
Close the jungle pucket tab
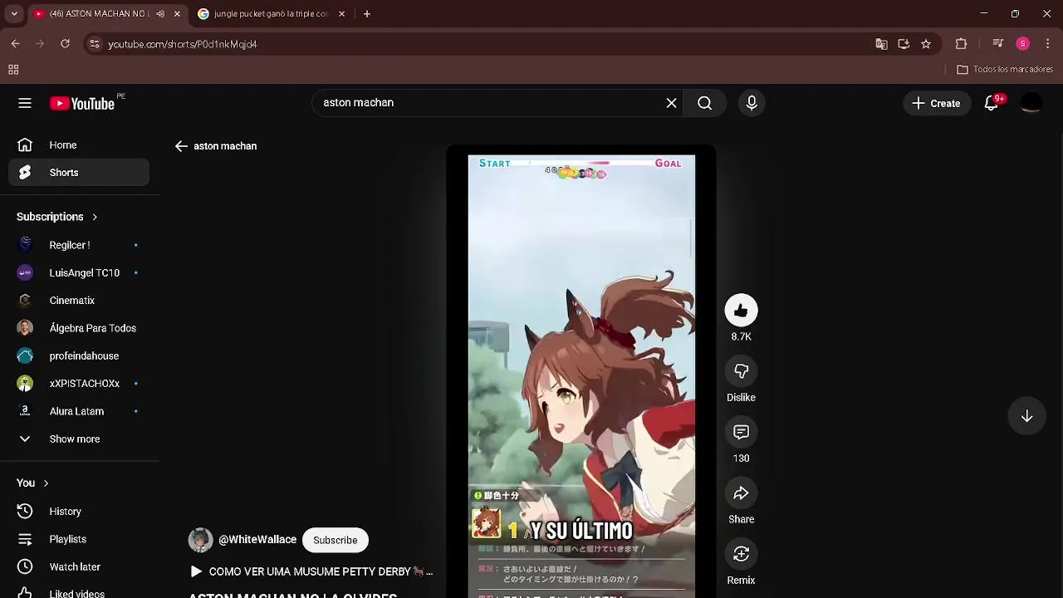click(341, 14)
